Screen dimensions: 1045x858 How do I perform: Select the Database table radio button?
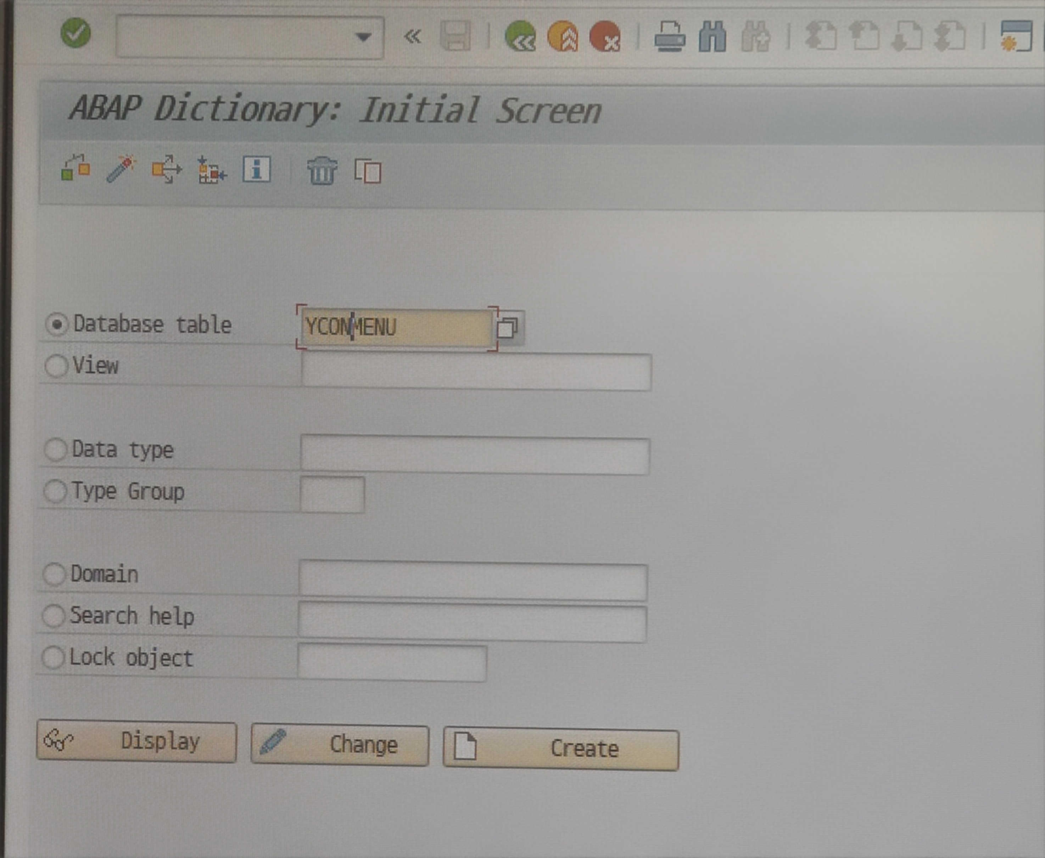(x=57, y=325)
